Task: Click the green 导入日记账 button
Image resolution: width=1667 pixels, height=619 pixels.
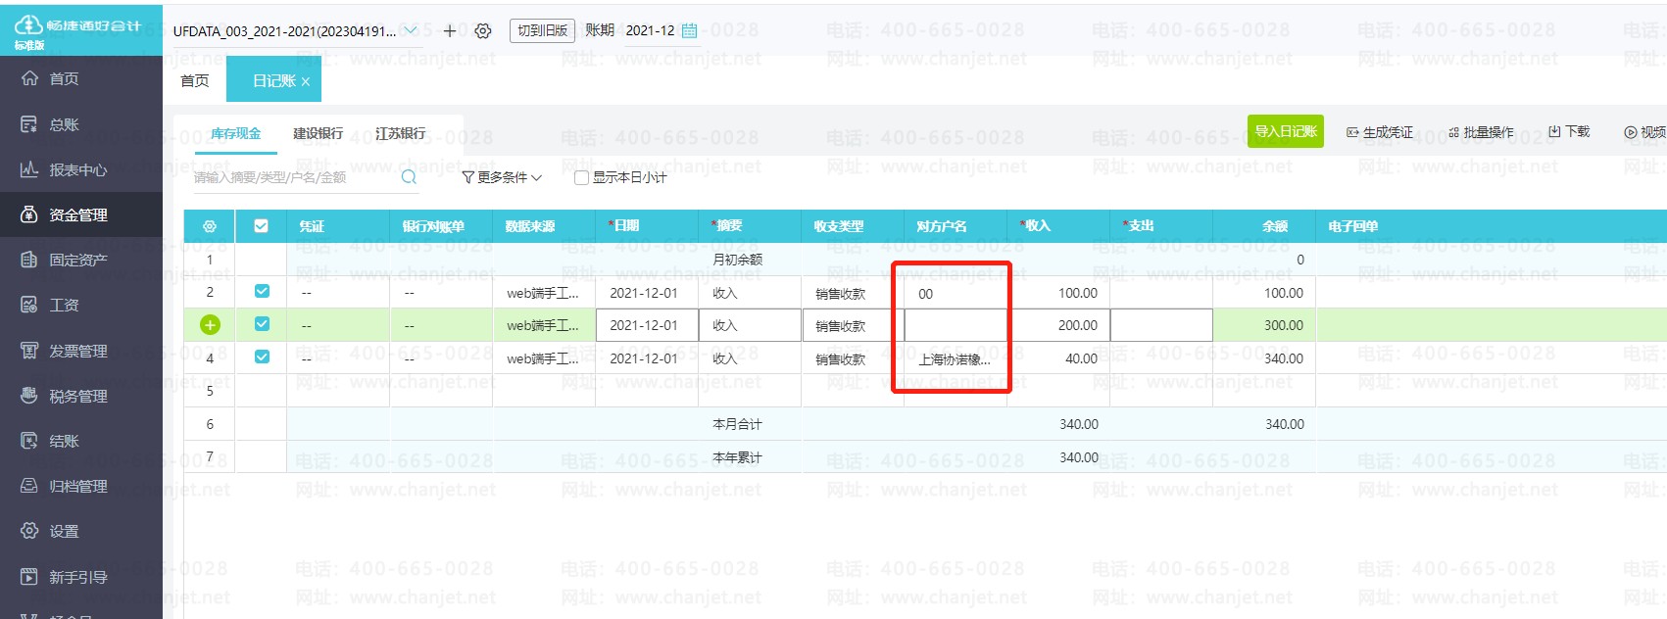Action: point(1285,131)
